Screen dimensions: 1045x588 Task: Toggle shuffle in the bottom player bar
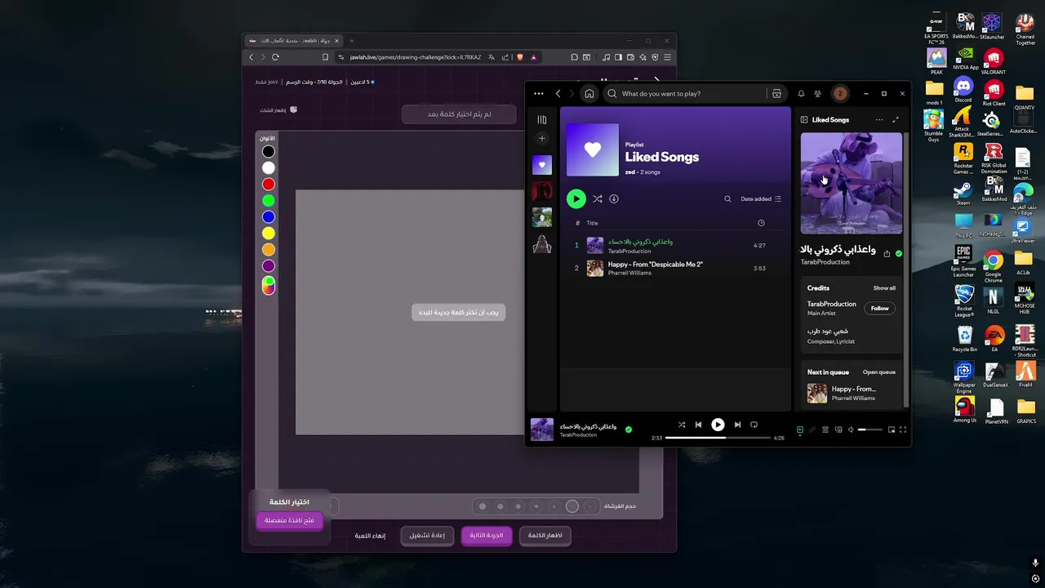point(682,425)
